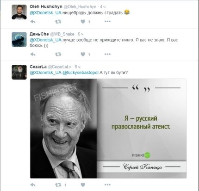Open the @fuckysebastopol mention link

(81, 73)
